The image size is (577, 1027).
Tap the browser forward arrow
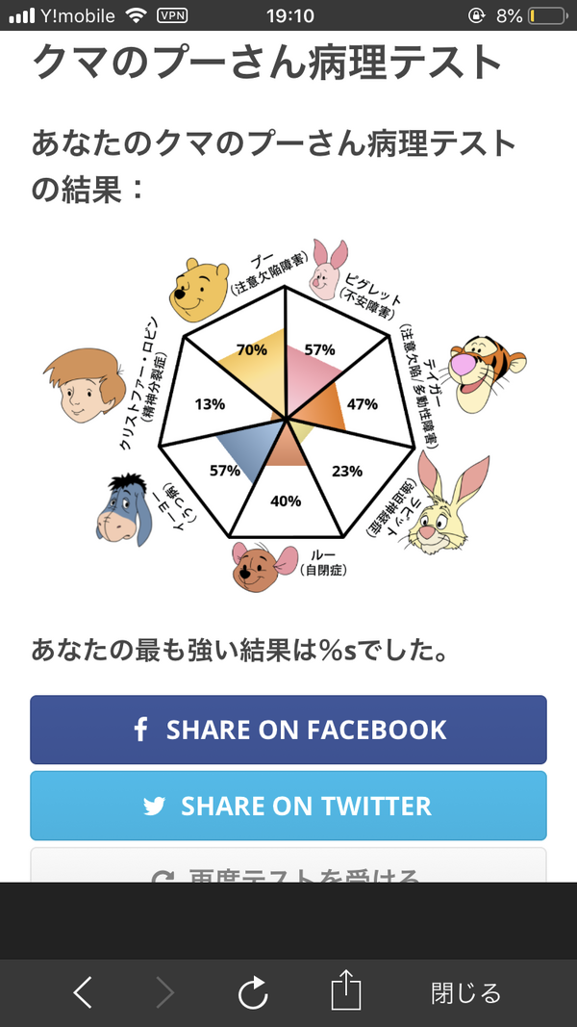pos(164,991)
